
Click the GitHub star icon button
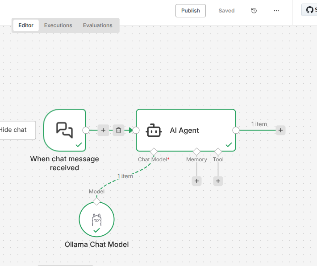click(309, 10)
